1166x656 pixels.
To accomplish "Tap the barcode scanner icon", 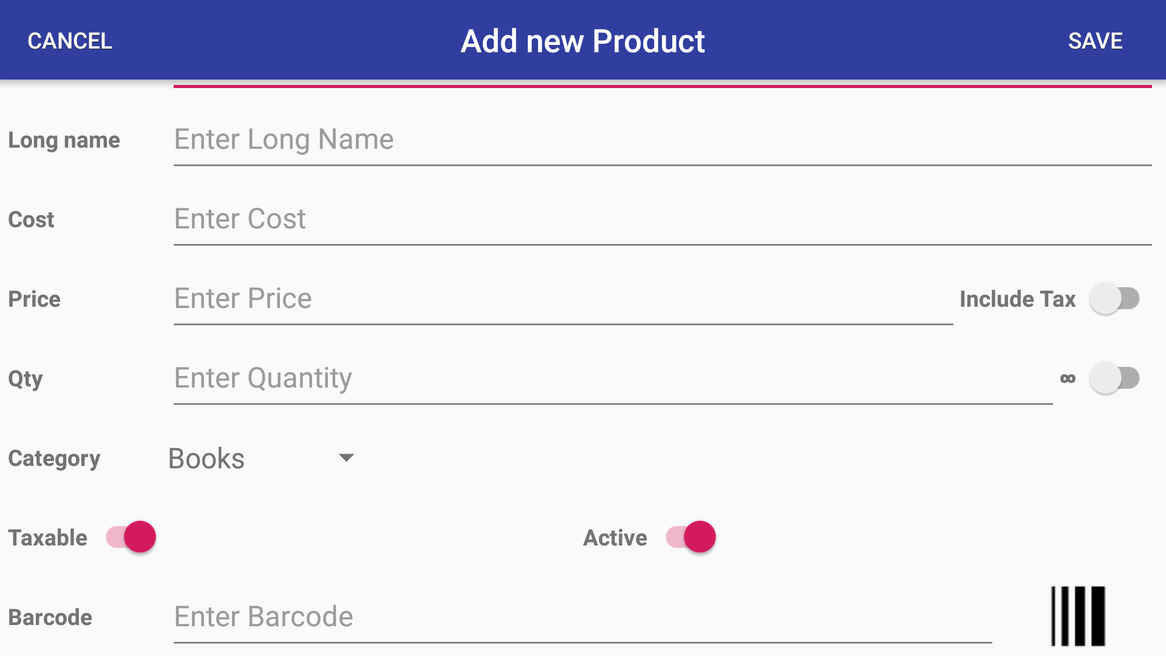I will [x=1078, y=616].
